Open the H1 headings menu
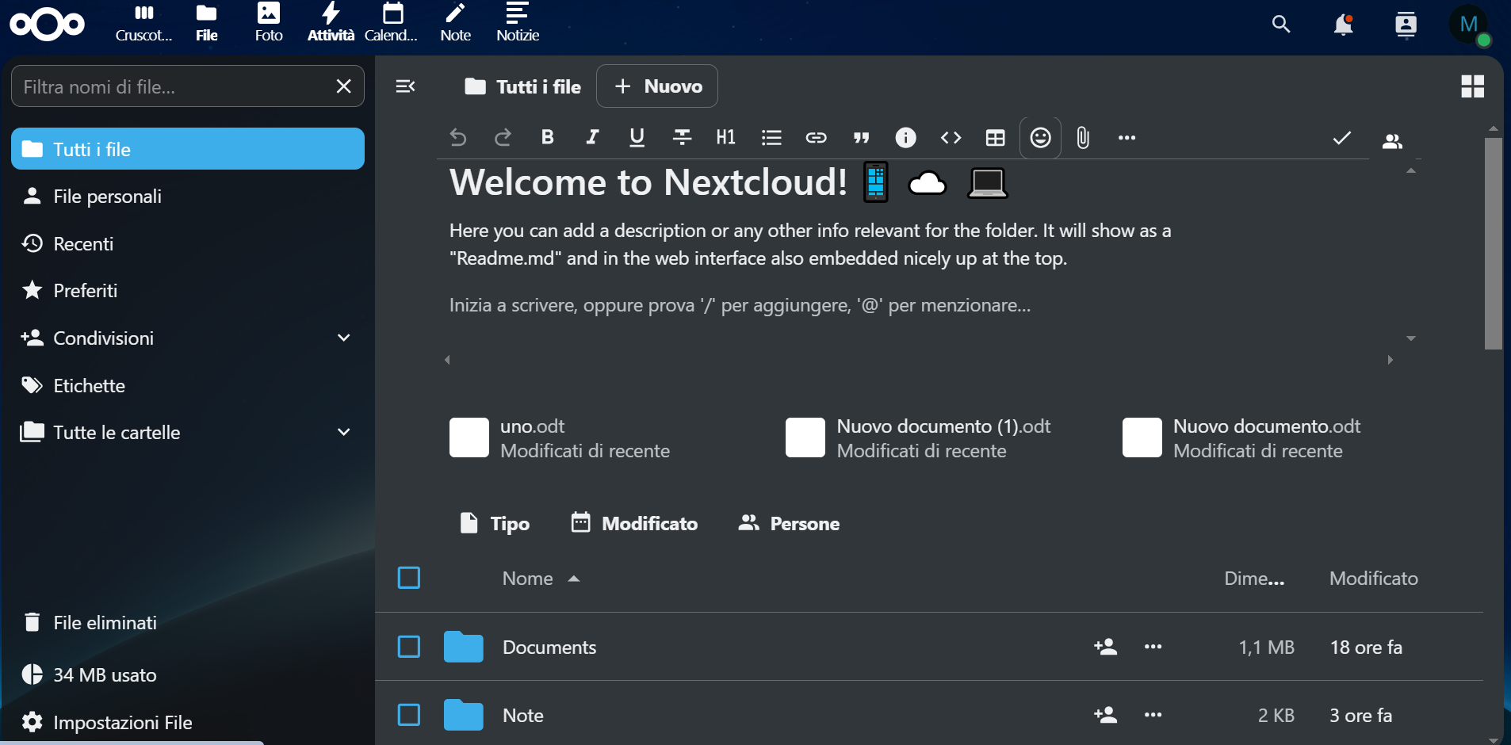Image resolution: width=1511 pixels, height=745 pixels. tap(726, 138)
